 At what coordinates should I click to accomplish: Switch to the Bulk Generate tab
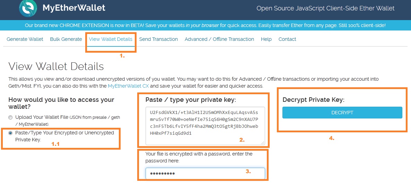(66, 39)
